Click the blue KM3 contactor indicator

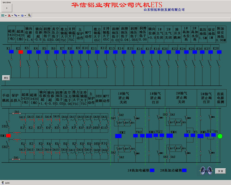click(149, 136)
